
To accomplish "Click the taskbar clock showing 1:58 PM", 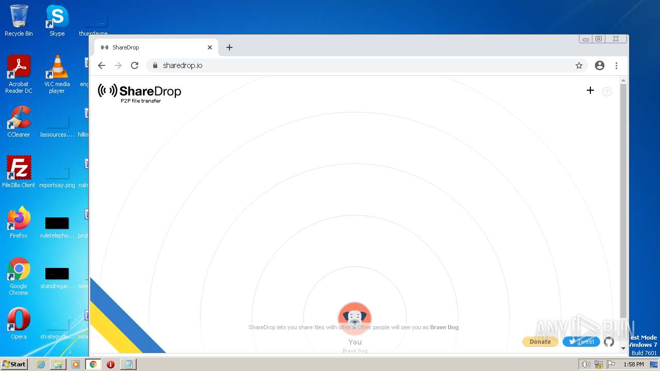I will point(633,364).
